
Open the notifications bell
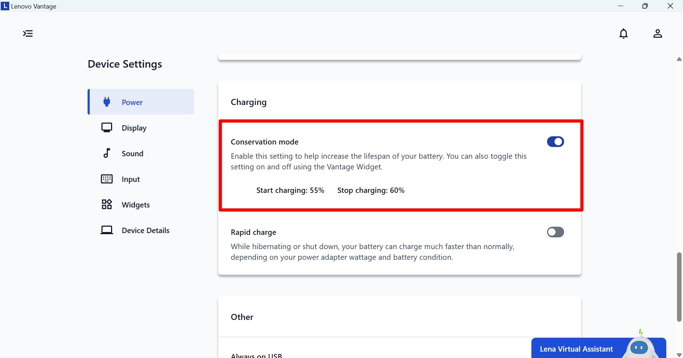coord(623,33)
